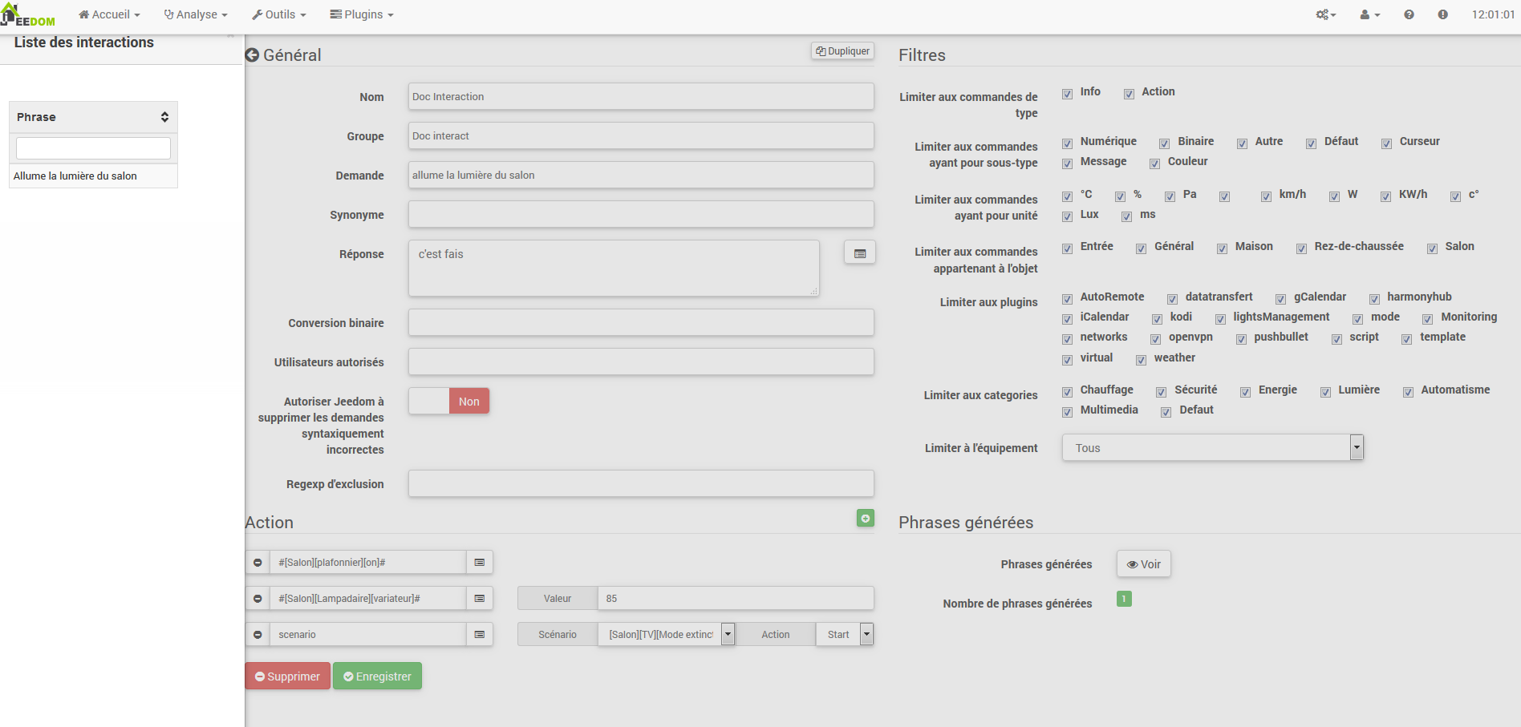Click the green add action icon
Screen dimensions: 1521x727
pyautogui.click(x=865, y=519)
